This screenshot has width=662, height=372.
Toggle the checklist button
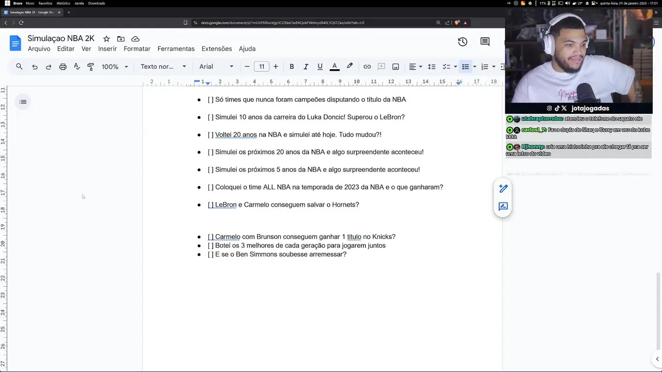(447, 67)
